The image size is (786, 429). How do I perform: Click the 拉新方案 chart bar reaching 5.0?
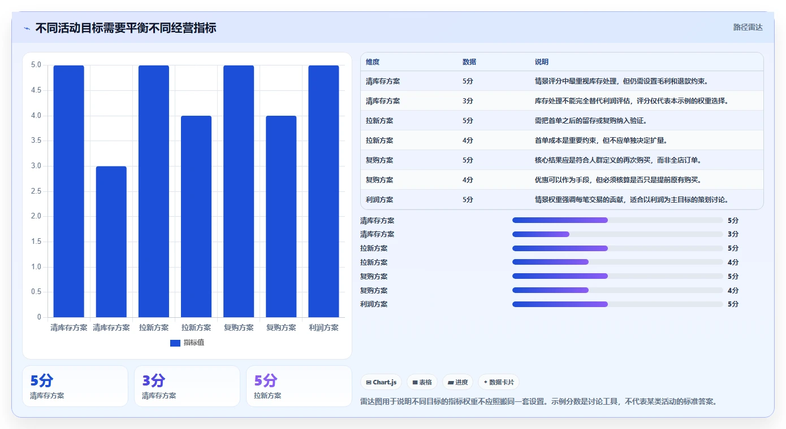coord(154,191)
